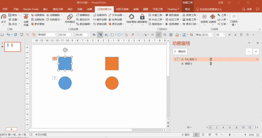This screenshot has width=262, height=138.
Task: Open the 资源库 library icon
Action: click(x=204, y=17)
